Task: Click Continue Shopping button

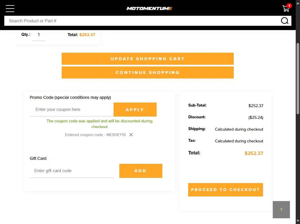Action: (x=147, y=72)
